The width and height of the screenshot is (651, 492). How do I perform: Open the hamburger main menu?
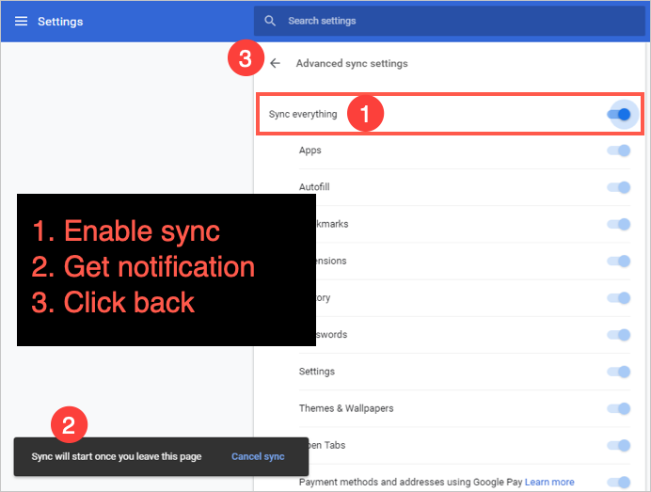[x=21, y=22]
